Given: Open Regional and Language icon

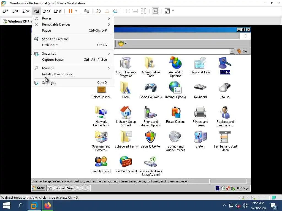Looking at the screenshot, I should pos(225,116).
